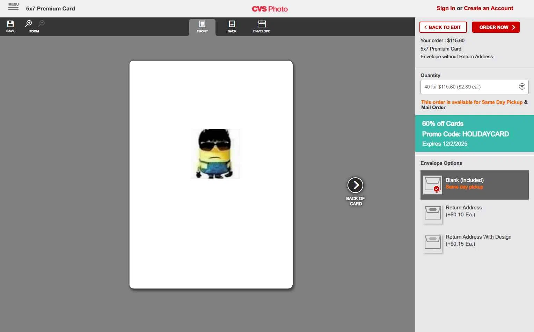Screen dimensions: 534x332
Task: Open the hamburger MENU icon
Action: [13, 7]
